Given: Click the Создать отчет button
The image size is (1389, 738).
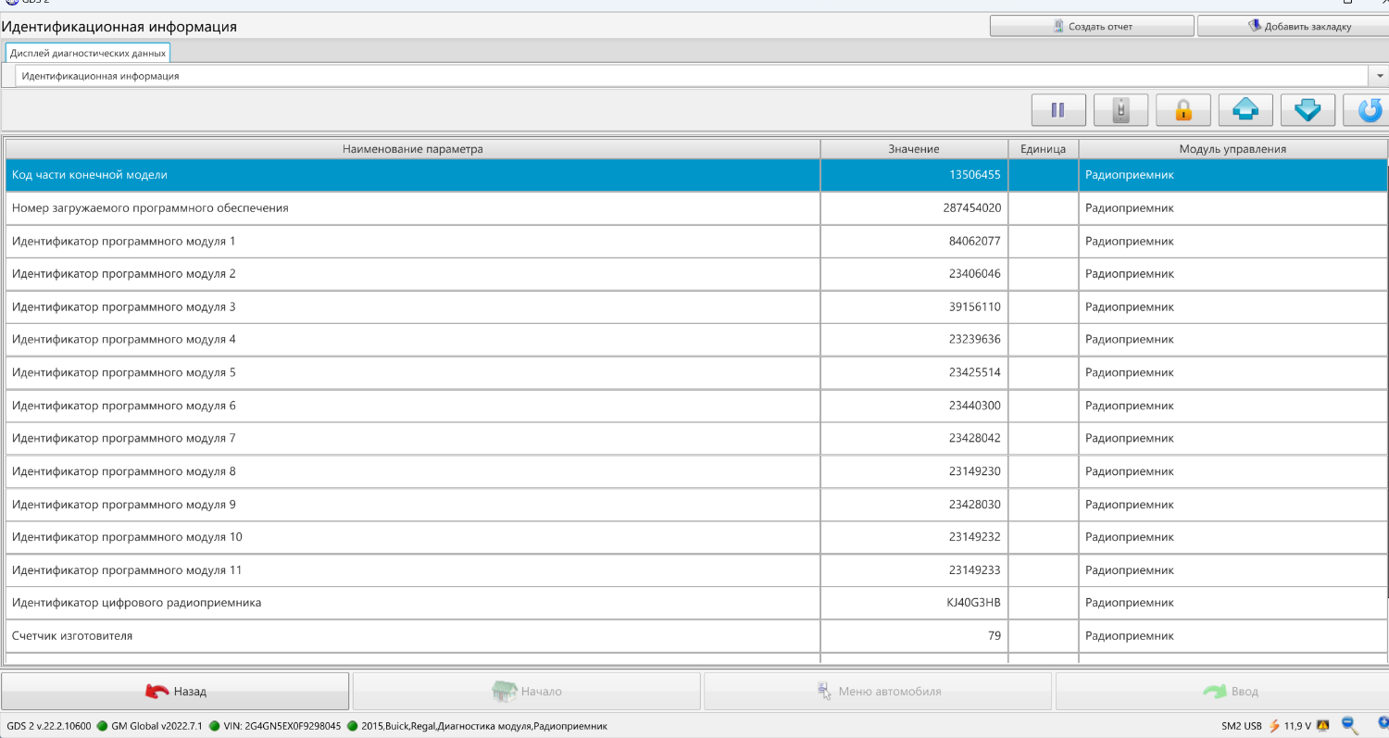Looking at the screenshot, I should (1092, 26).
